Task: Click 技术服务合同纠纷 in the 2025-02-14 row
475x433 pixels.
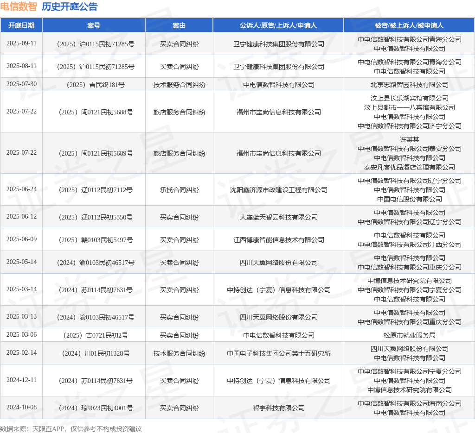Action: point(179,353)
